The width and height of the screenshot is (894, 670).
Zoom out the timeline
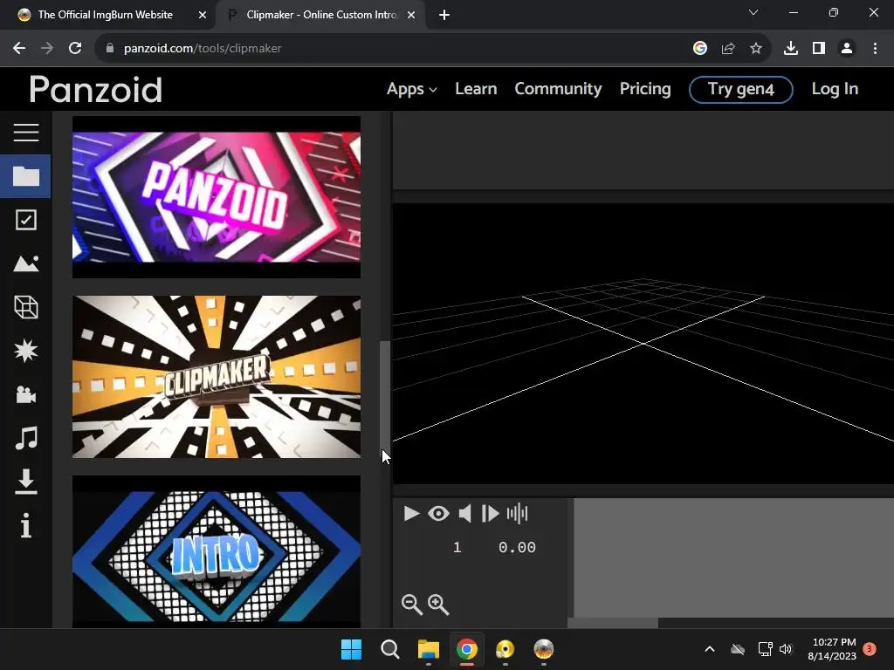click(412, 605)
